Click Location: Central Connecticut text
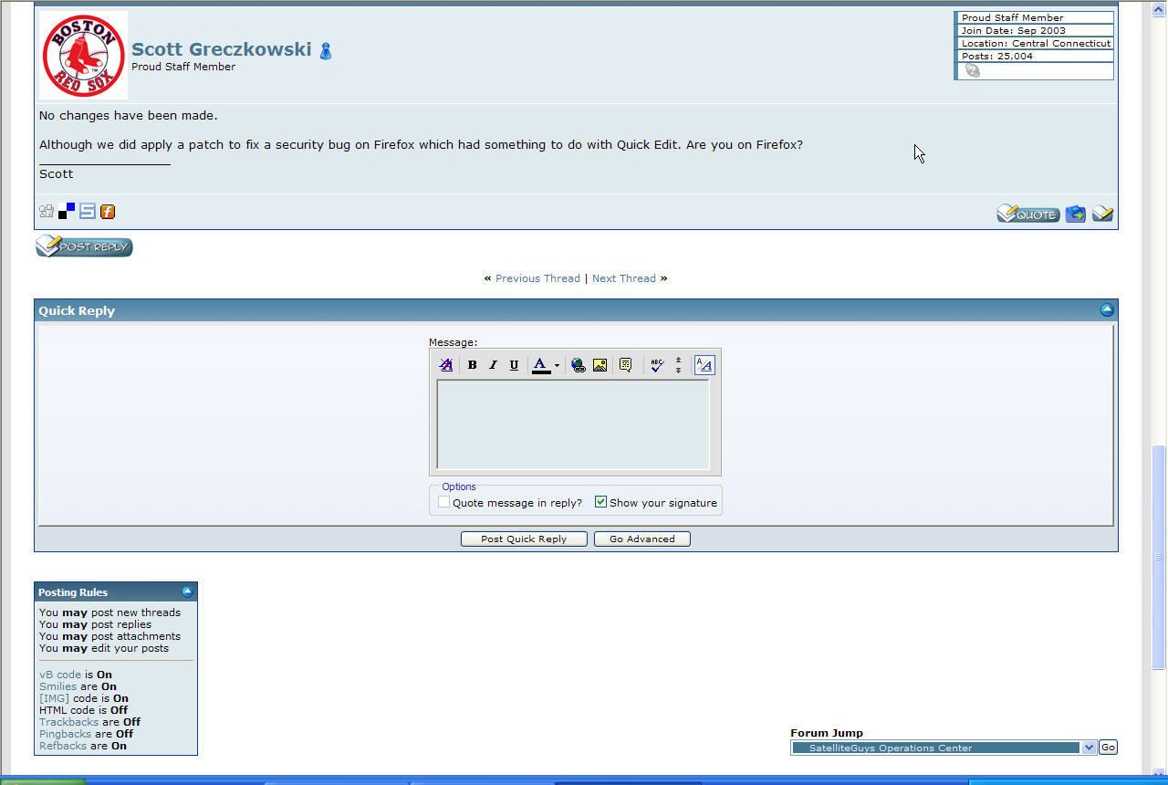The height and width of the screenshot is (785, 1168). (1037, 43)
